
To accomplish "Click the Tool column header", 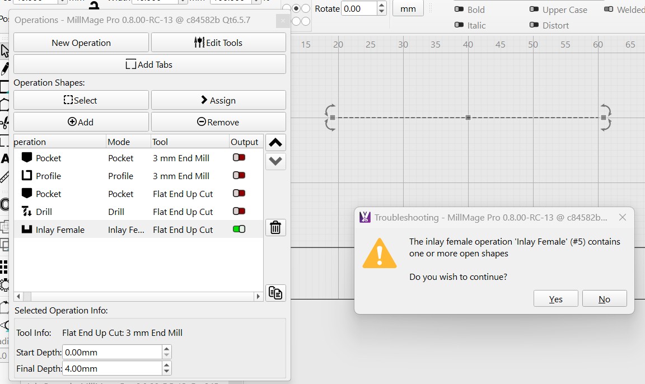I will (x=160, y=142).
